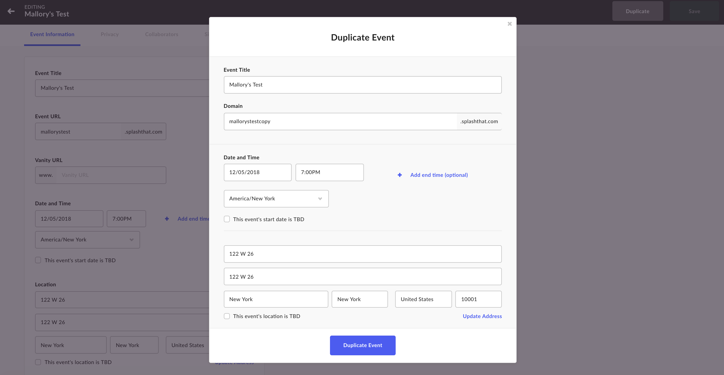The width and height of the screenshot is (724, 375).
Task: Click the .splashthat.com suffix in dialog
Action: [479, 122]
